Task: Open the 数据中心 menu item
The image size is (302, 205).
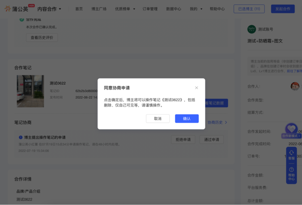Action: pyautogui.click(x=173, y=9)
